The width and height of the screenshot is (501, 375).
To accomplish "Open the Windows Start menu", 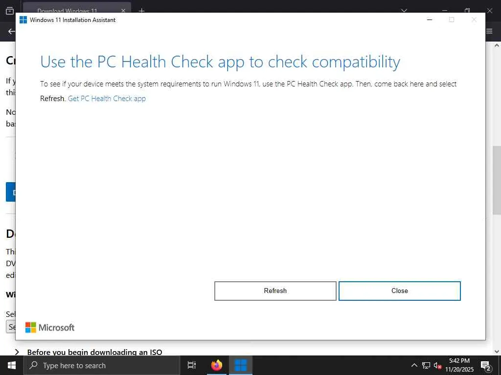I will click(x=12, y=365).
